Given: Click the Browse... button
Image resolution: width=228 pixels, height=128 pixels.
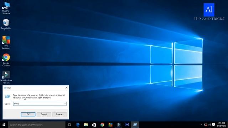Looking at the screenshot, I should pyautogui.click(x=59, y=114).
